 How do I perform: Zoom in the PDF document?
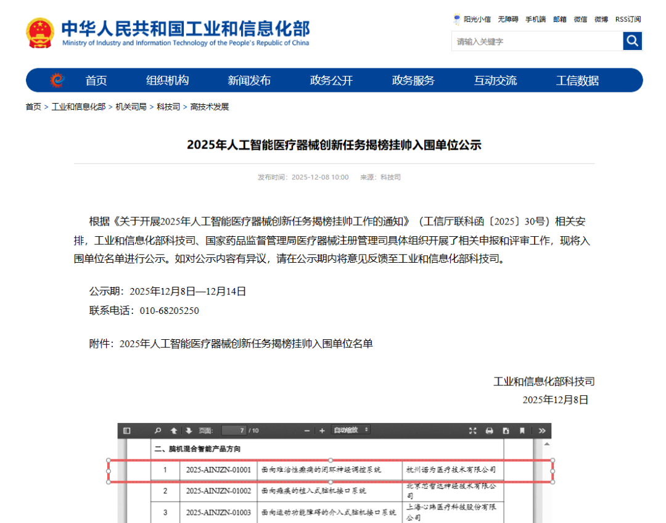pos(322,431)
